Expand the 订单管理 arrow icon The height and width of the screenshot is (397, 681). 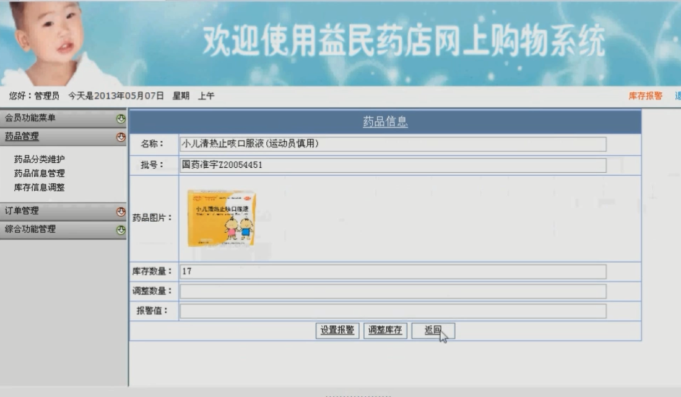pyautogui.click(x=121, y=212)
